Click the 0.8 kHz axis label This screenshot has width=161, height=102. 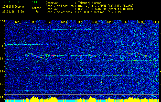pos(2,71)
